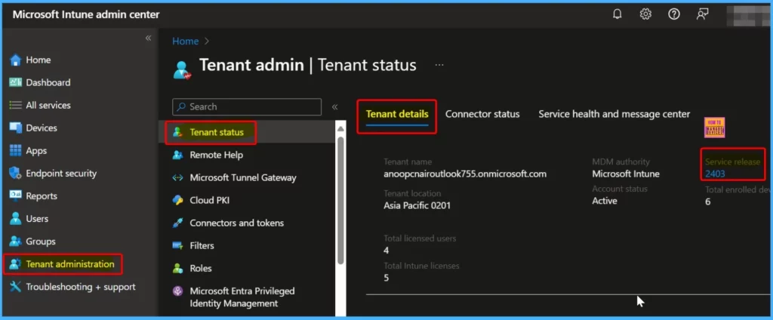Open Microsoft Entra Privileged Identity Management
The height and width of the screenshot is (320, 773).
pyautogui.click(x=242, y=297)
